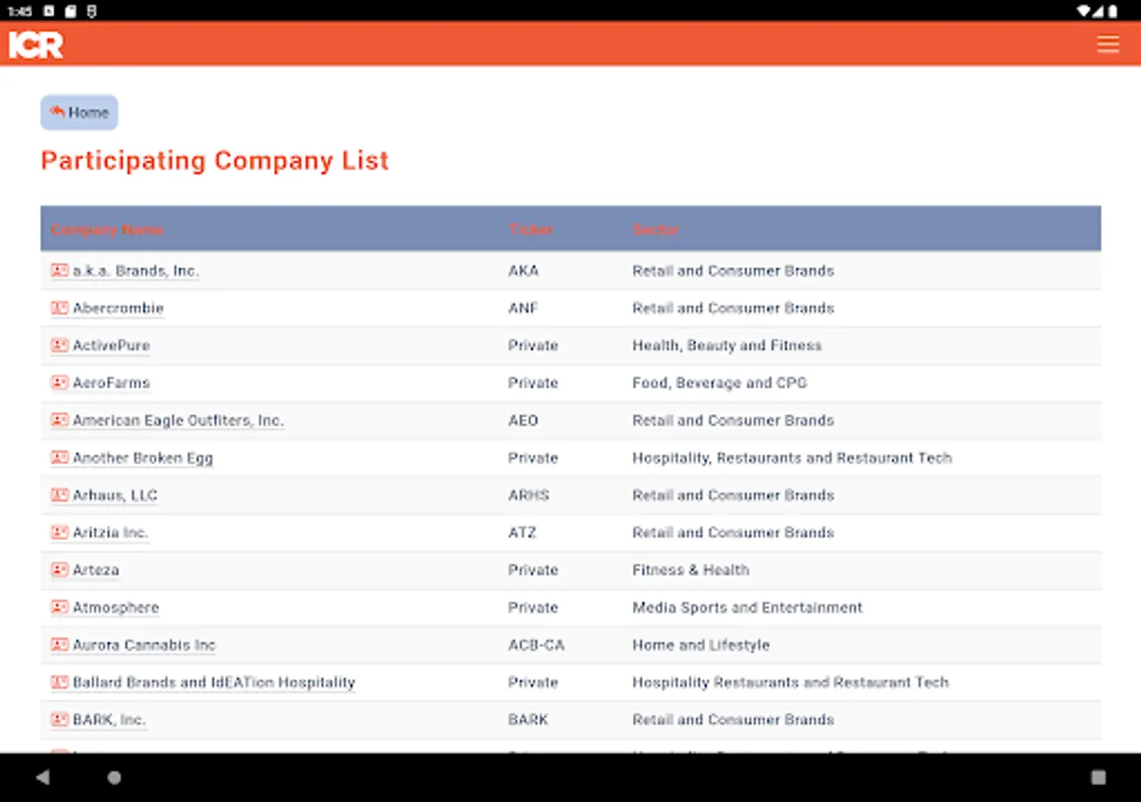Click card icon beside American Eagle Outfitters

[60, 421]
